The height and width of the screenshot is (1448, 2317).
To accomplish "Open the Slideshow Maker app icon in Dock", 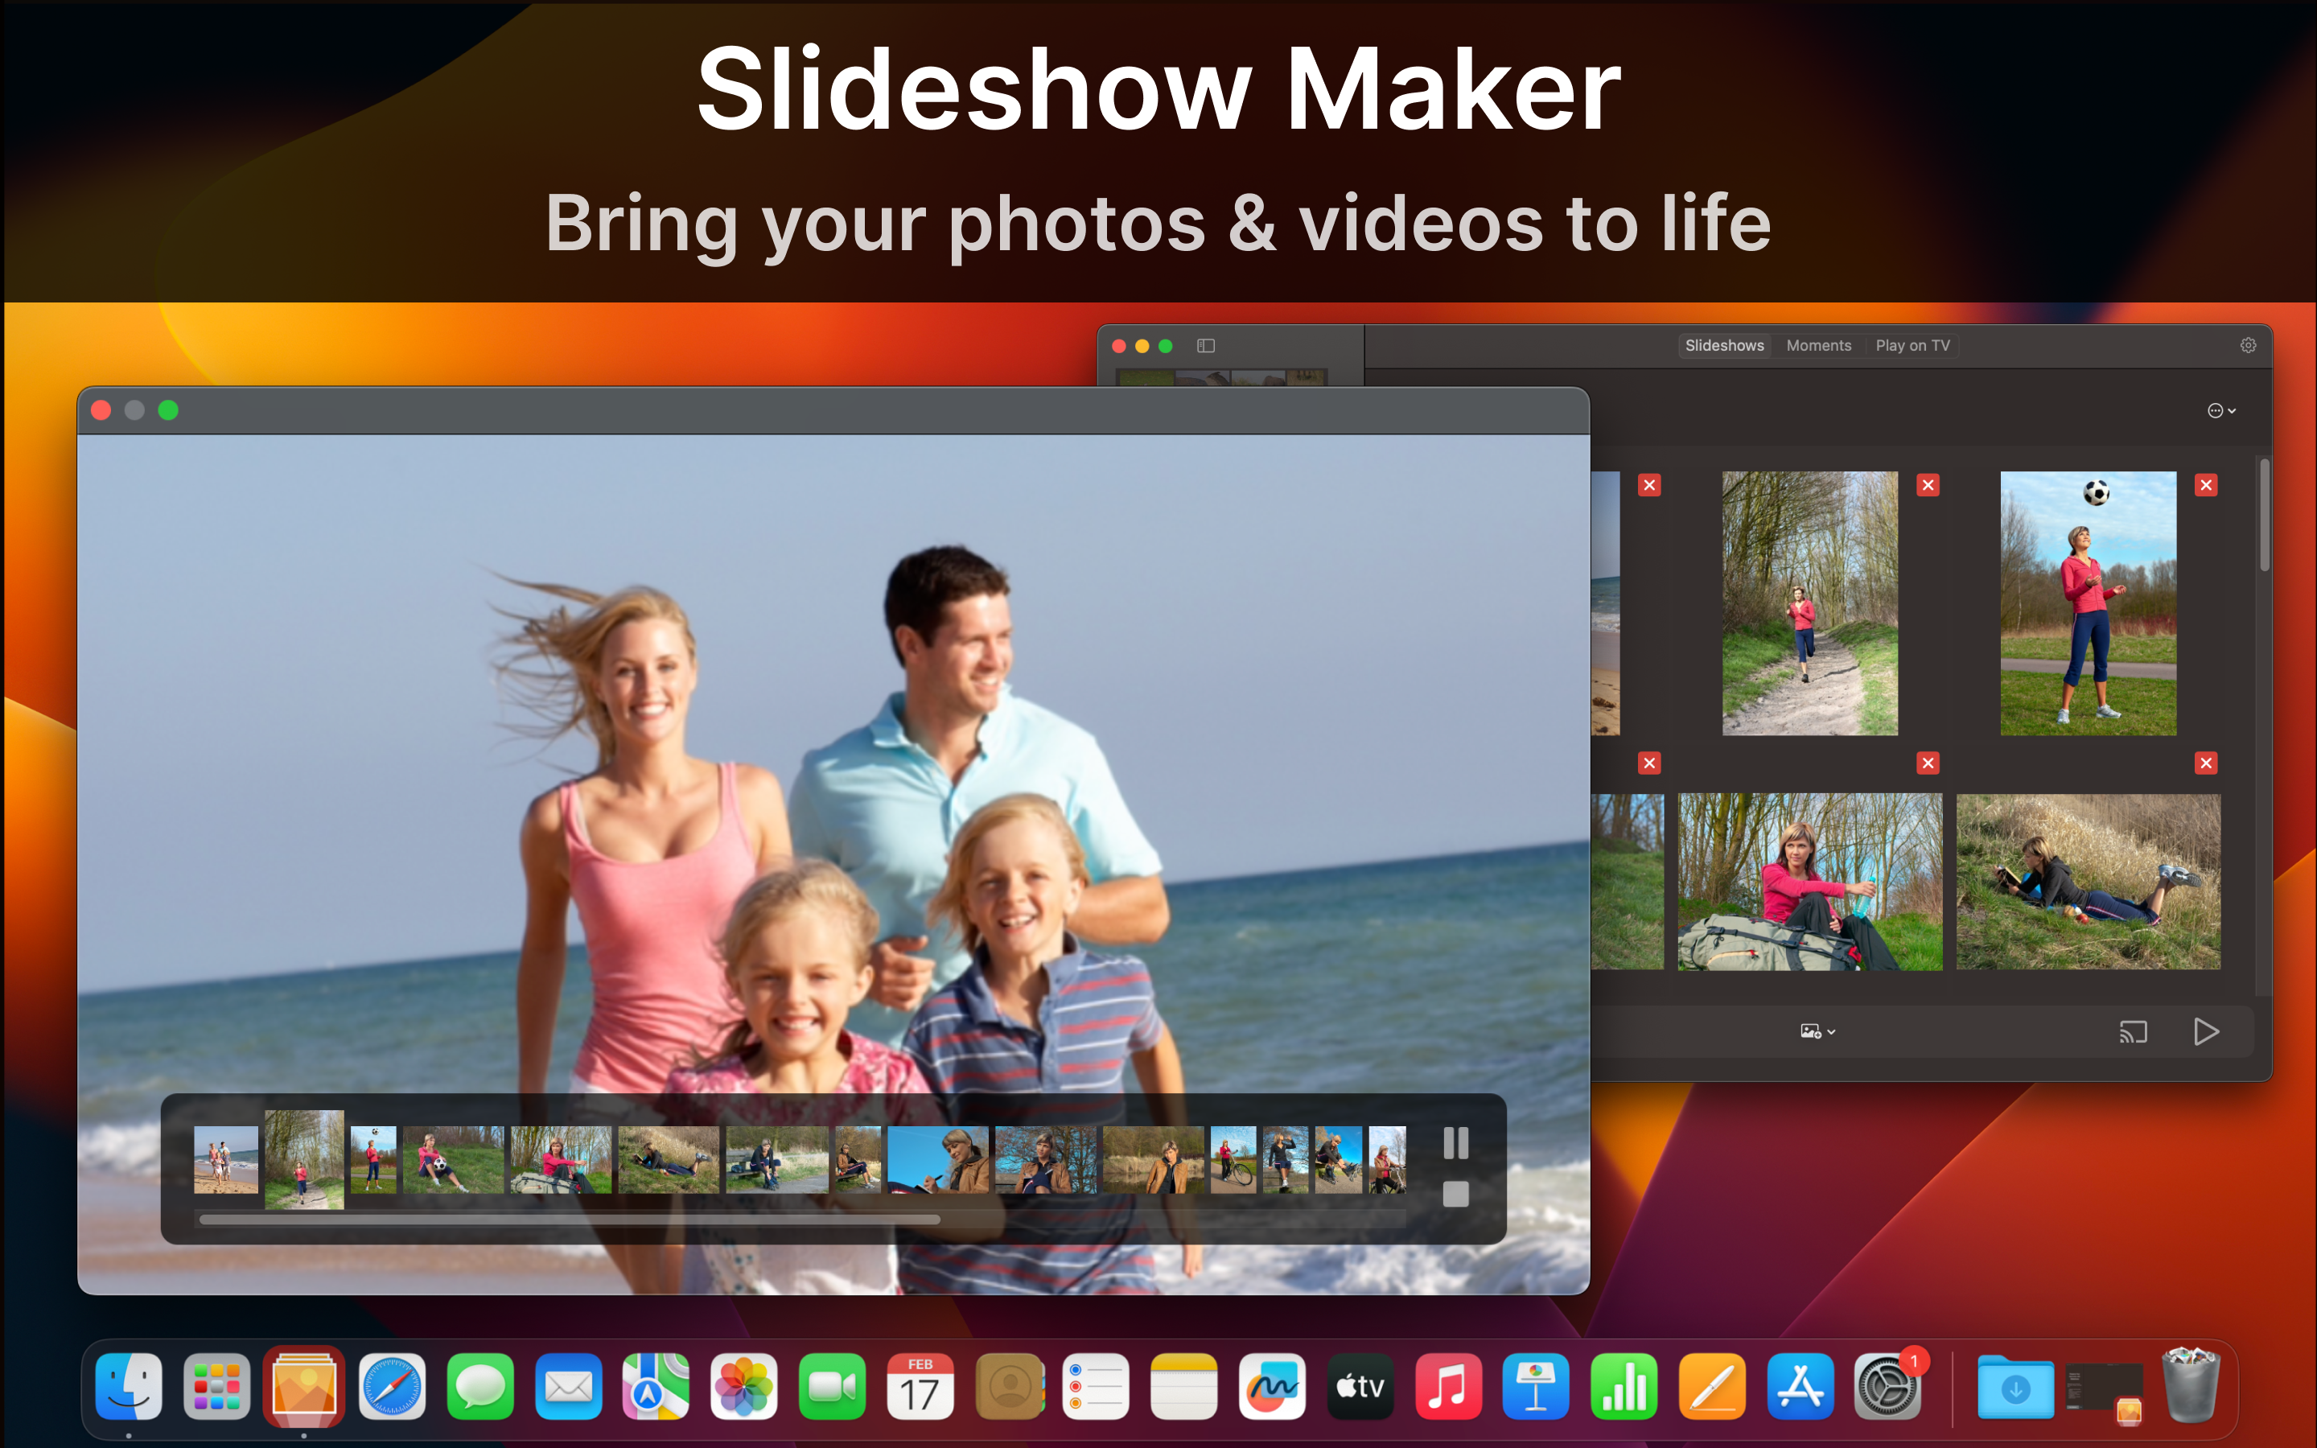I will [302, 1386].
